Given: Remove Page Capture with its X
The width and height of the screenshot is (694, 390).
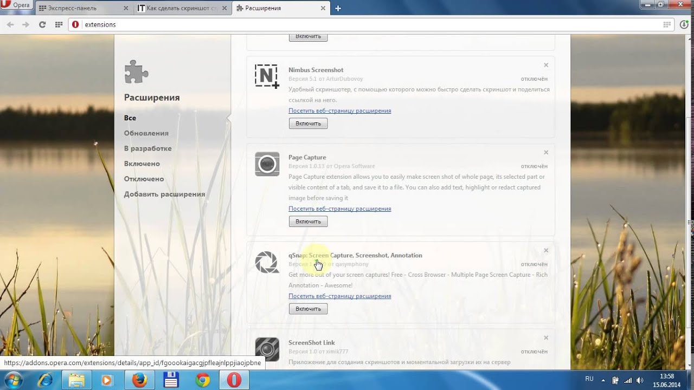Looking at the screenshot, I should point(546,152).
